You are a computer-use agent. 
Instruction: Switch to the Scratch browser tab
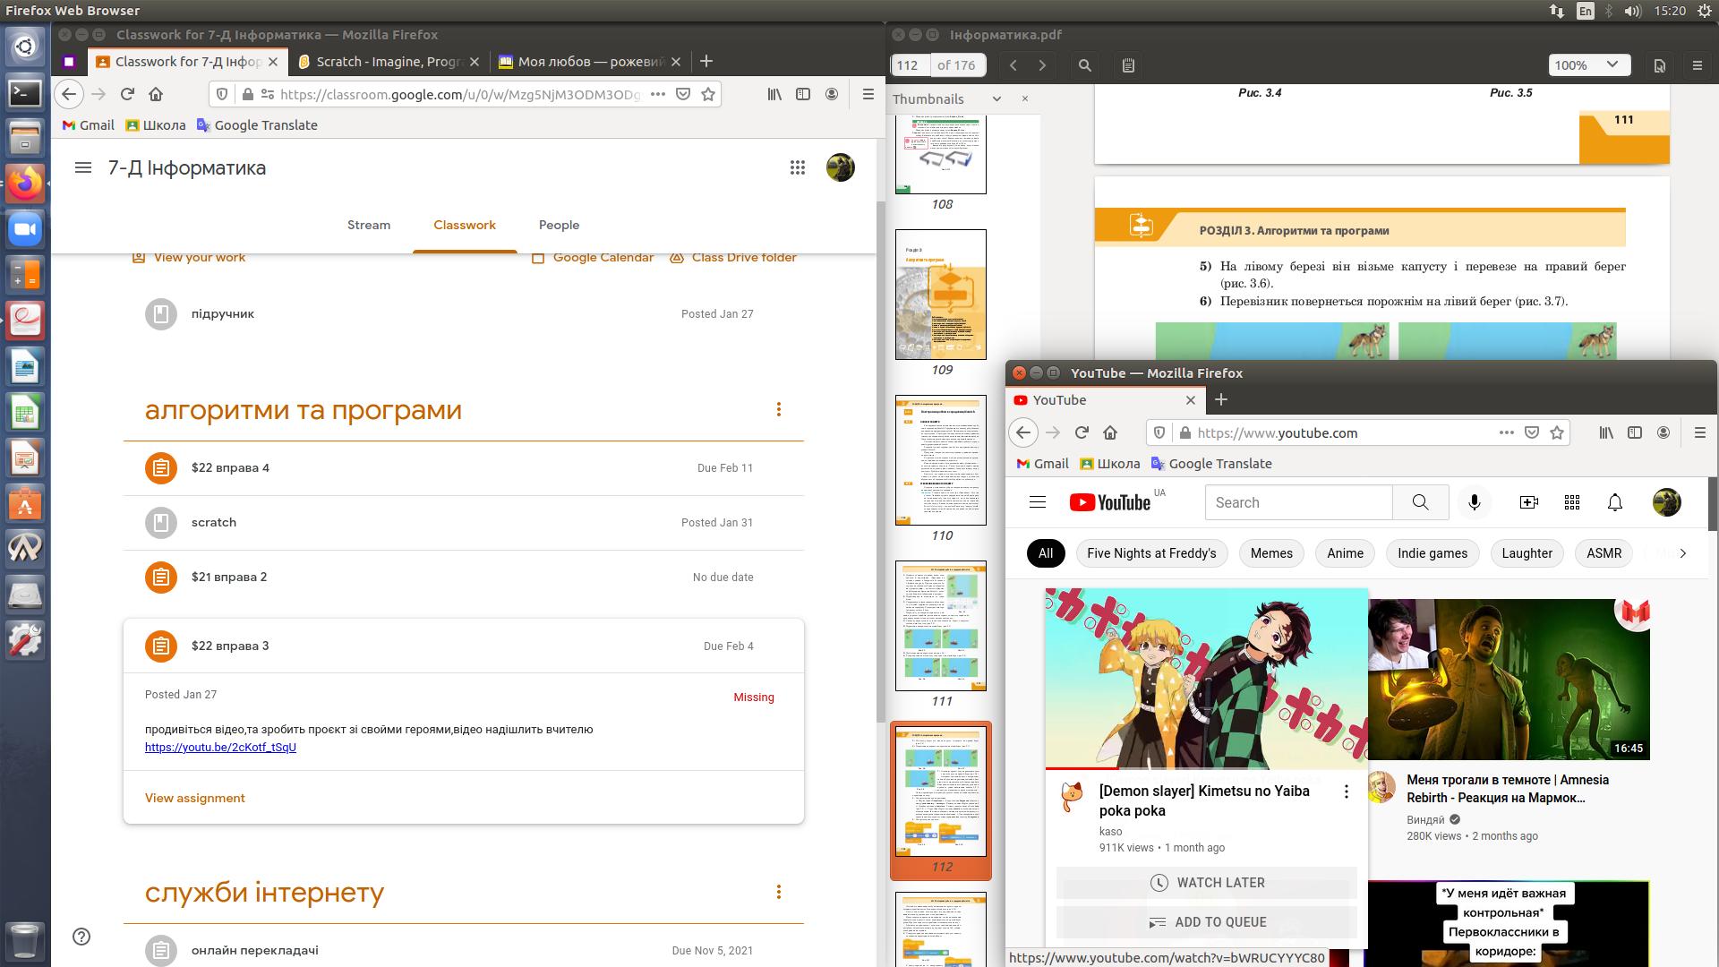[388, 62]
